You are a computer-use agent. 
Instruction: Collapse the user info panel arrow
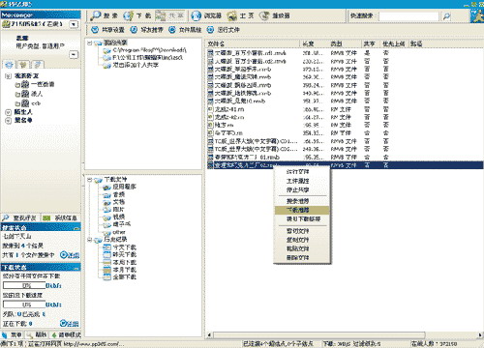click(x=74, y=54)
